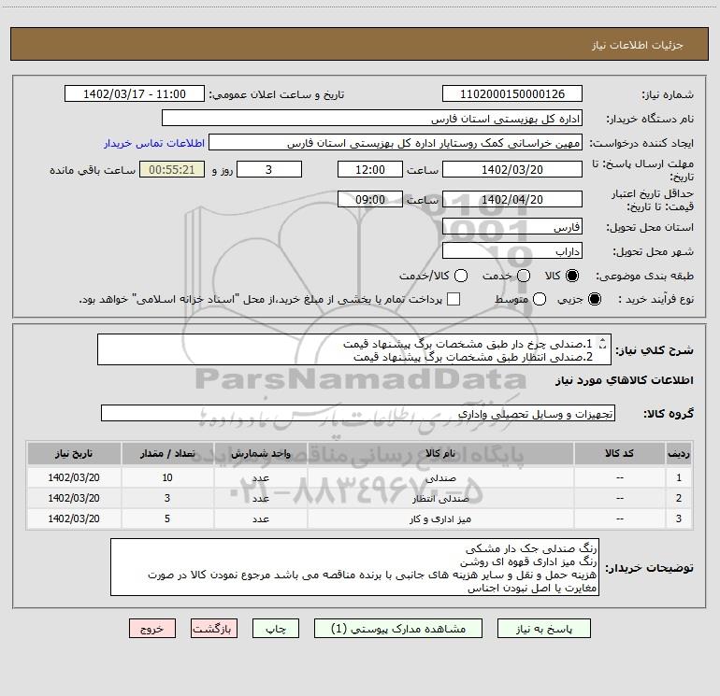Click the کد کالا column header
This screenshot has height=696, width=720.
619,454
